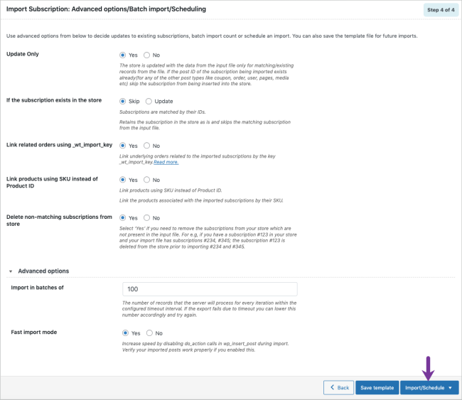Collapse the Advanced options section triangle
Screen dimensions: 462x400
pos(11,271)
